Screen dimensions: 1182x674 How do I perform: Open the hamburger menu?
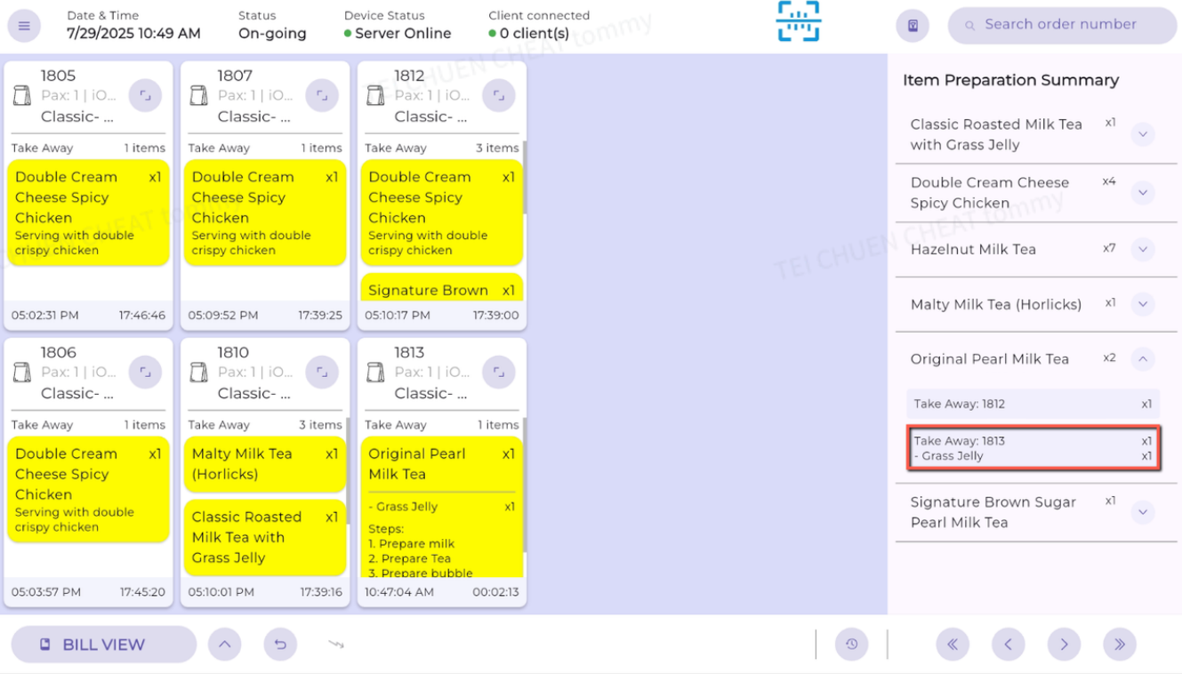pyautogui.click(x=24, y=26)
